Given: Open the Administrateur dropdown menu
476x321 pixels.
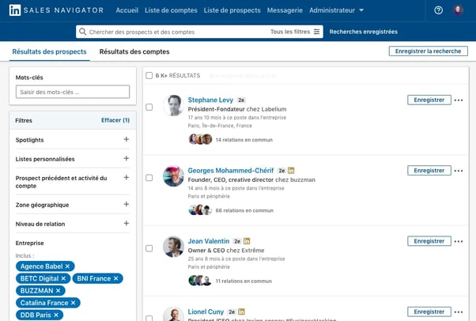Looking at the screenshot, I should coord(336,10).
